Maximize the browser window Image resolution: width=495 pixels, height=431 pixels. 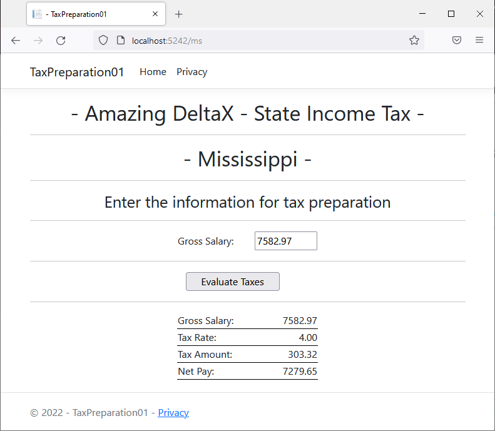[451, 14]
